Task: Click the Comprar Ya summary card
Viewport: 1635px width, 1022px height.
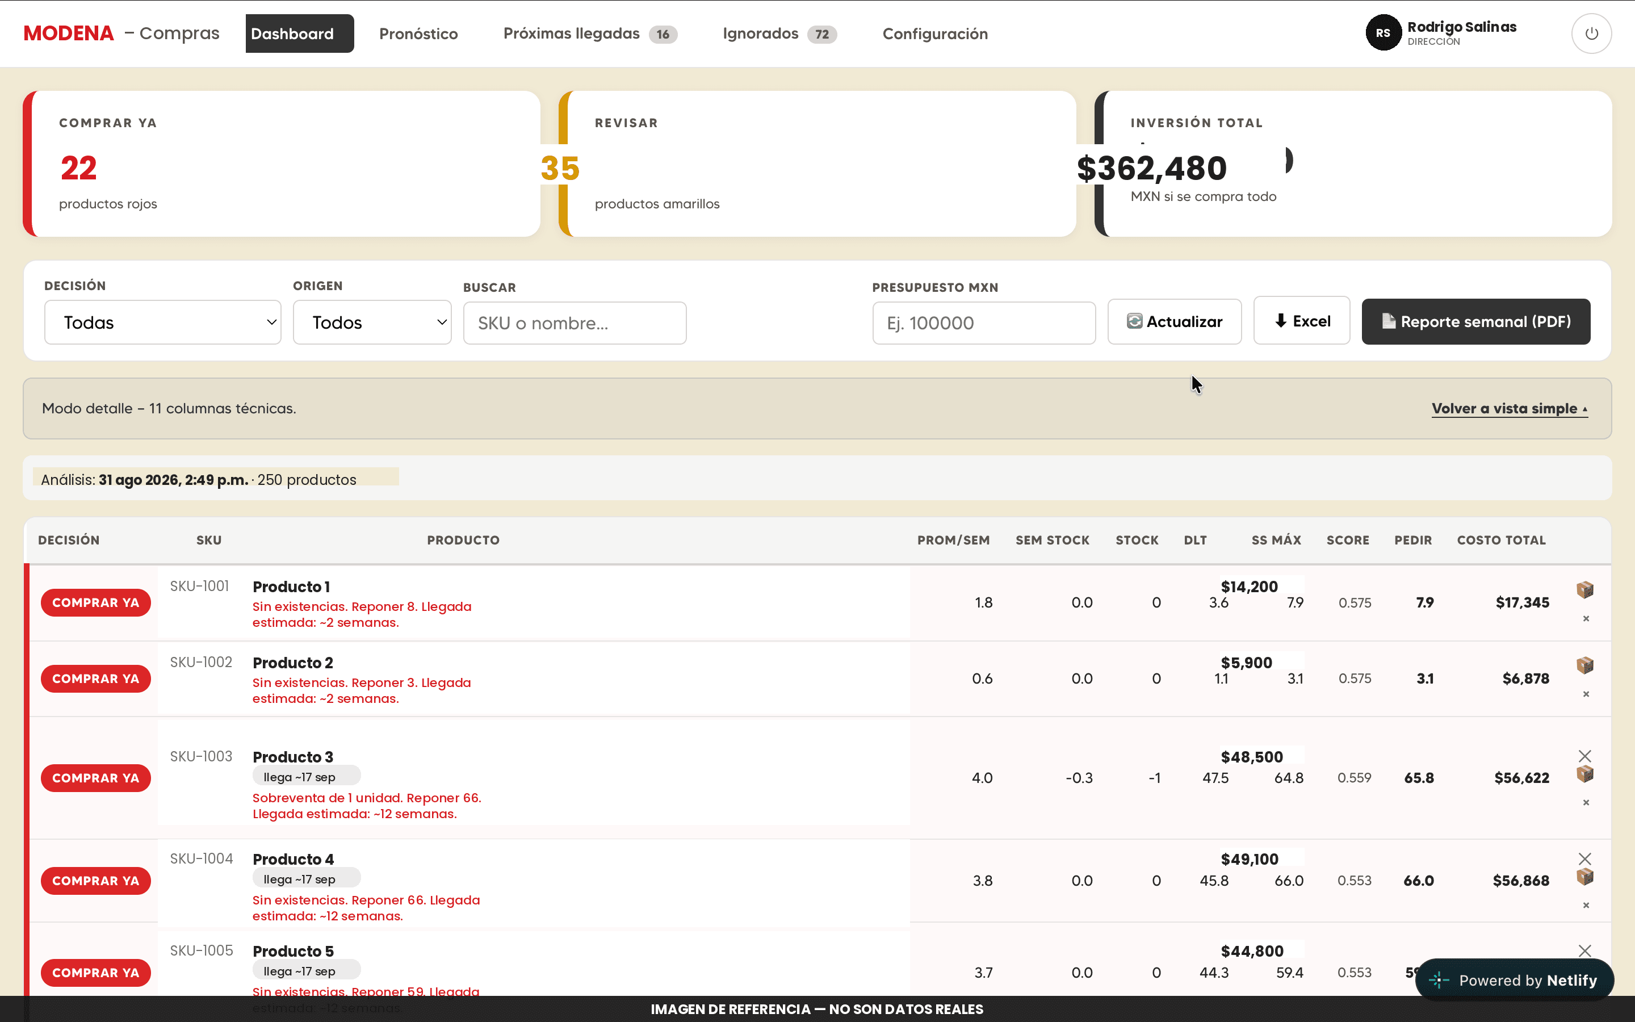Action: [282, 164]
